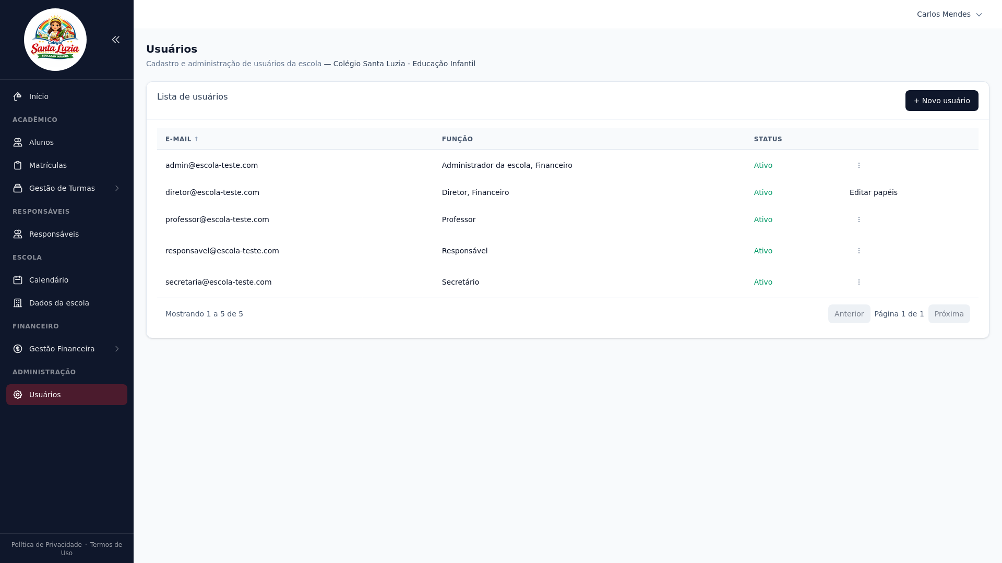Click the Início home icon
1002x563 pixels.
(x=18, y=96)
